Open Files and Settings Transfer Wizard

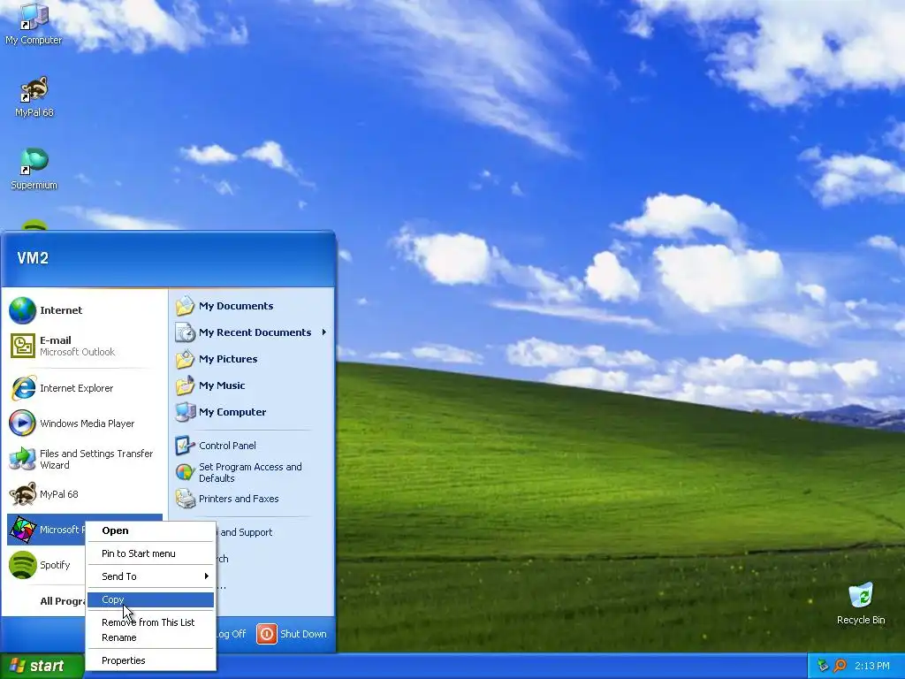point(84,459)
